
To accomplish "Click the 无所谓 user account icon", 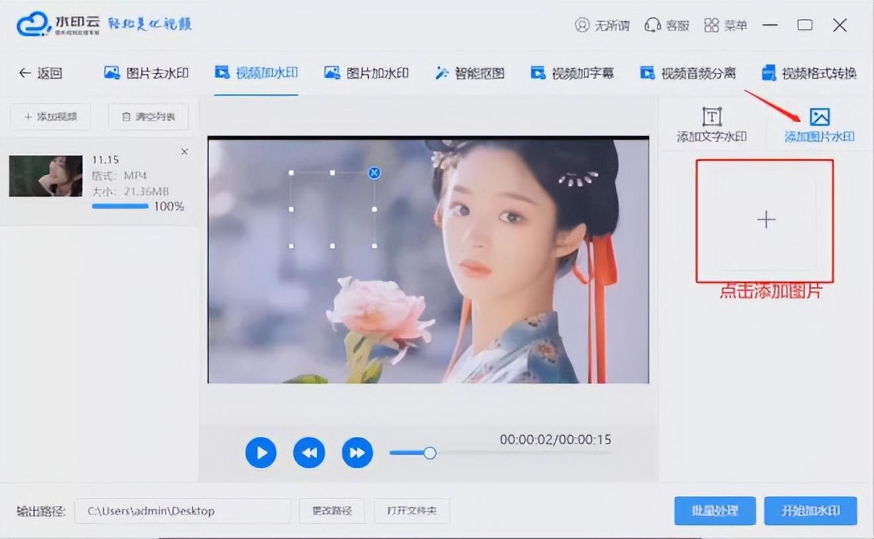I will click(582, 25).
